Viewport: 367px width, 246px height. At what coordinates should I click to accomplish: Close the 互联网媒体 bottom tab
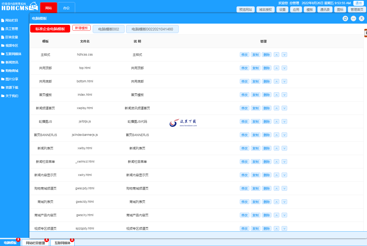[x=72, y=240]
